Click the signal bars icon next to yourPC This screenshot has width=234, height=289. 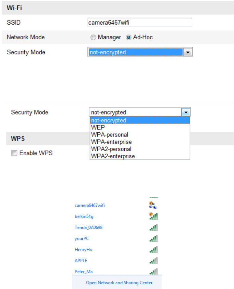153,239
